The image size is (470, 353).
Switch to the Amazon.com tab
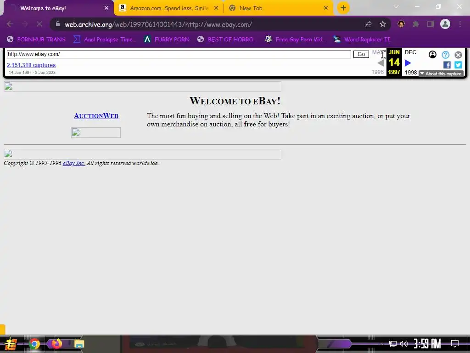(169, 8)
